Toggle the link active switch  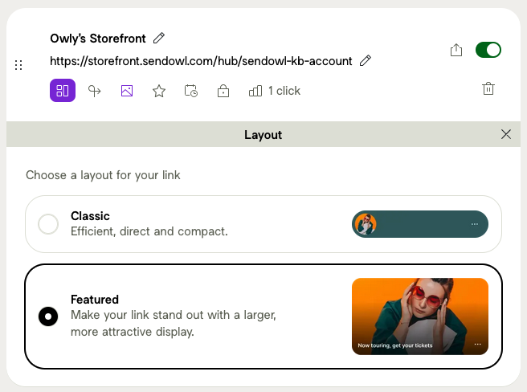[488, 51]
